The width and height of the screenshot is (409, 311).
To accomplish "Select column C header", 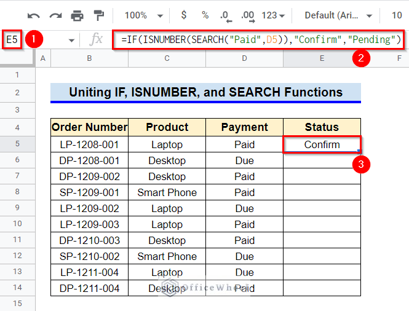I will [x=167, y=58].
